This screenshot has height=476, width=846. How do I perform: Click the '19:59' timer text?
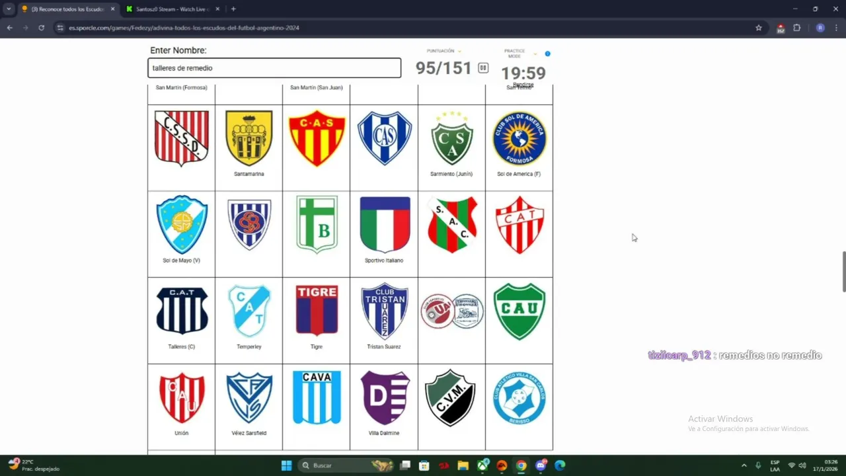[523, 73]
